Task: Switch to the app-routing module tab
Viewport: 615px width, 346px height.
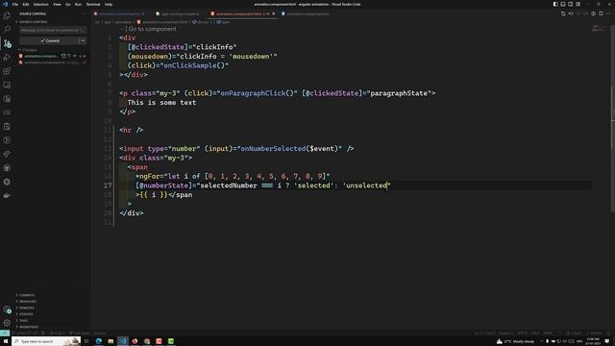Action: click(x=180, y=13)
